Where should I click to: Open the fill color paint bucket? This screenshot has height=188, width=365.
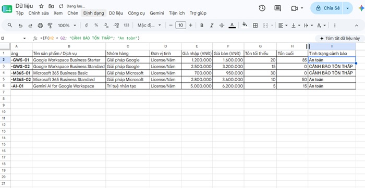point(245,25)
